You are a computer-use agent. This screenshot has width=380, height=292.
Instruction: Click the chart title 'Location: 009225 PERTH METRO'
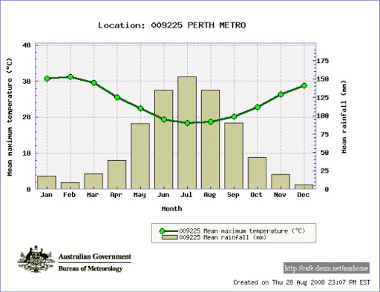click(172, 25)
